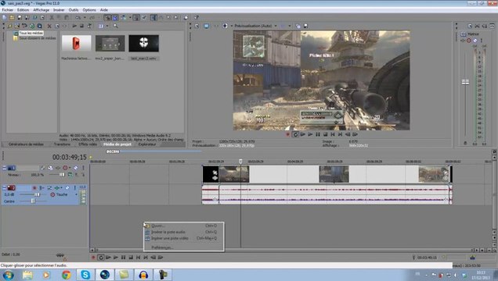Click Play button under the preview window
This screenshot has height=281, width=498.
310,134
